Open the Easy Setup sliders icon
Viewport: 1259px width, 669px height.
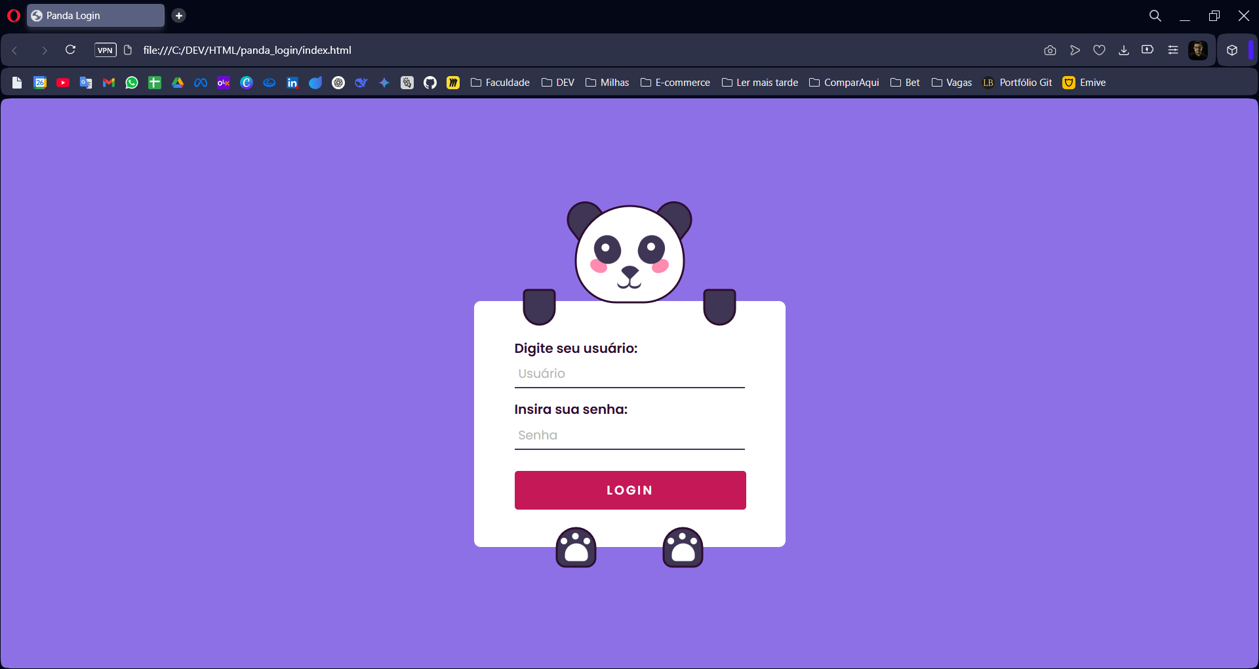[x=1173, y=50]
